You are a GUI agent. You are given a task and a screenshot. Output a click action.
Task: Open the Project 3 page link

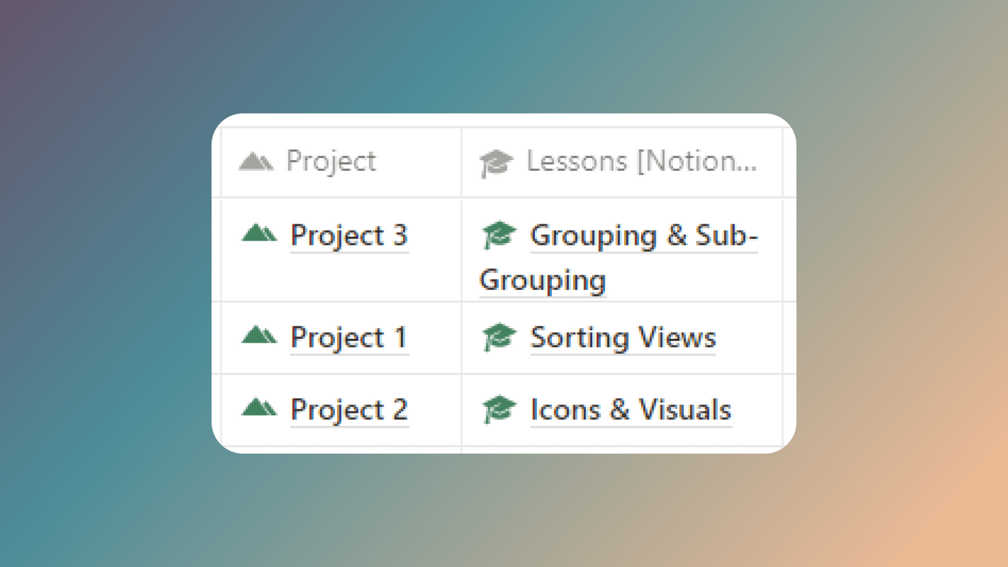tap(350, 235)
